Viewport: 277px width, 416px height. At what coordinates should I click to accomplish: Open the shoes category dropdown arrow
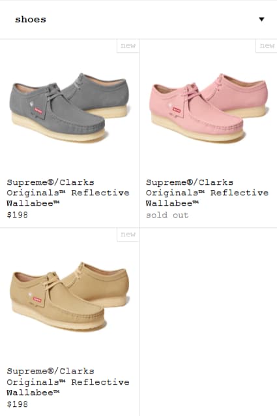coord(261,19)
